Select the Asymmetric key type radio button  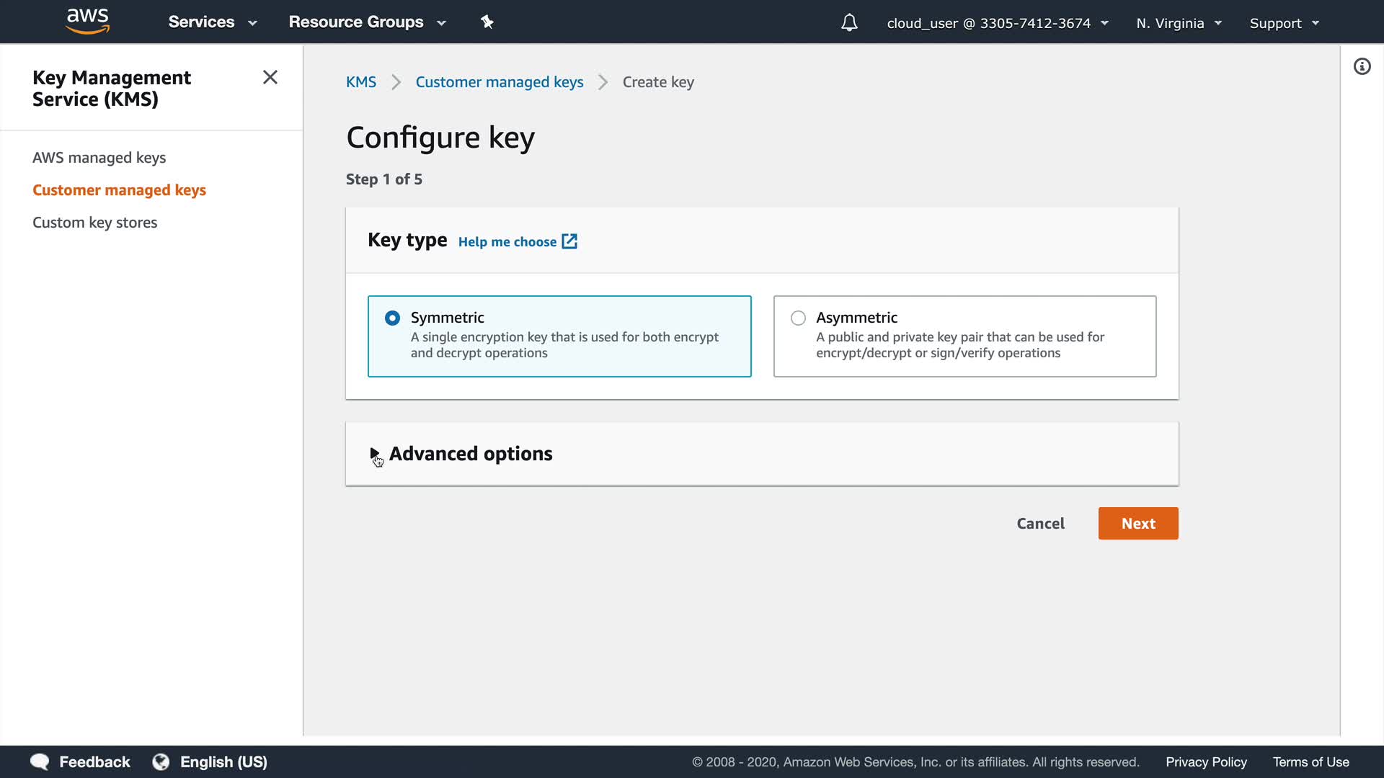pyautogui.click(x=798, y=318)
